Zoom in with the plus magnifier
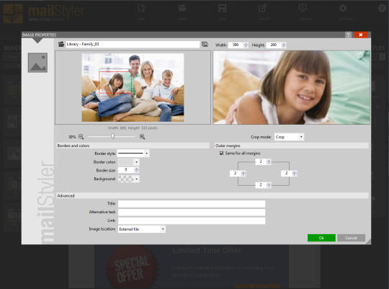Screen dimensions: 389x289 (142, 136)
